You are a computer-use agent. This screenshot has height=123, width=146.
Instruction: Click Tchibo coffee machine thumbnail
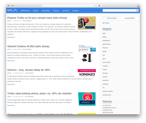pos(87,23)
